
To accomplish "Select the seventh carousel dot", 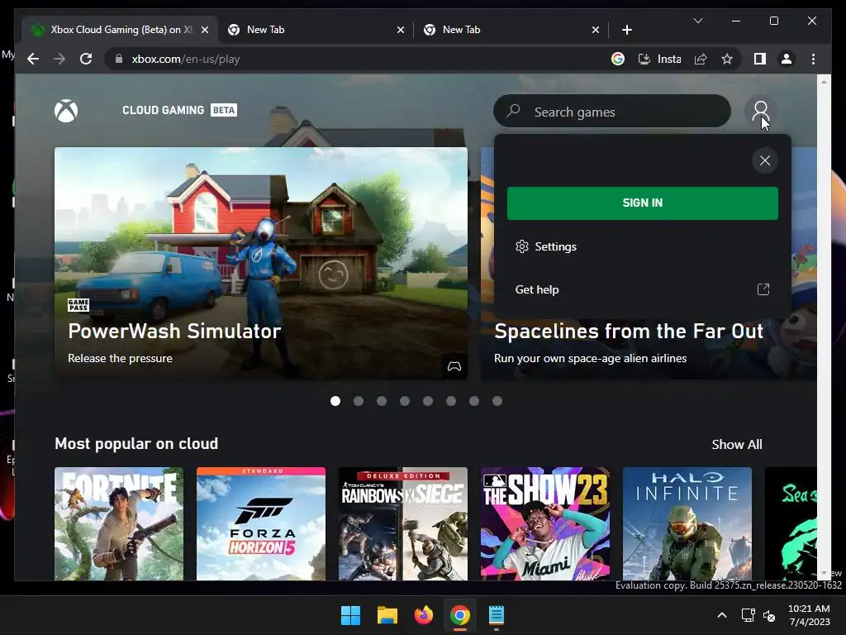I will (x=474, y=401).
